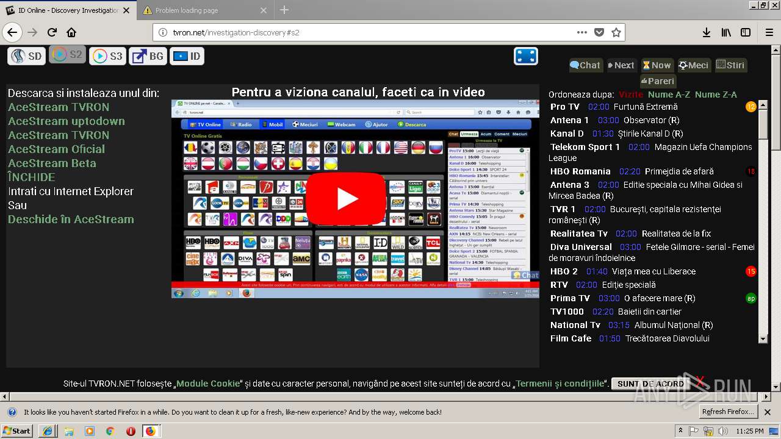This screenshot has height=439, width=781.
Task: Open the first AceStream TVRON download link
Action: click(59, 107)
